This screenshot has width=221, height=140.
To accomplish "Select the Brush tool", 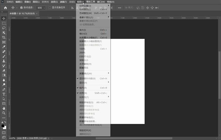I will pos(4,56).
